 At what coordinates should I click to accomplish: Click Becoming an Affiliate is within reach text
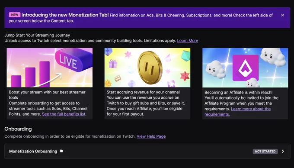click(239, 93)
